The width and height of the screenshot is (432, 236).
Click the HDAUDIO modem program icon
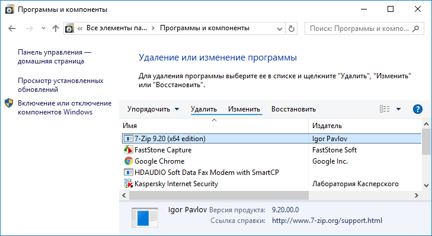[x=128, y=173]
